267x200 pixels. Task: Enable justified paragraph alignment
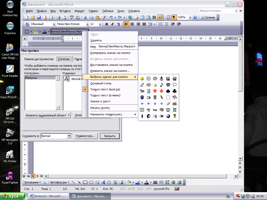[144, 24]
